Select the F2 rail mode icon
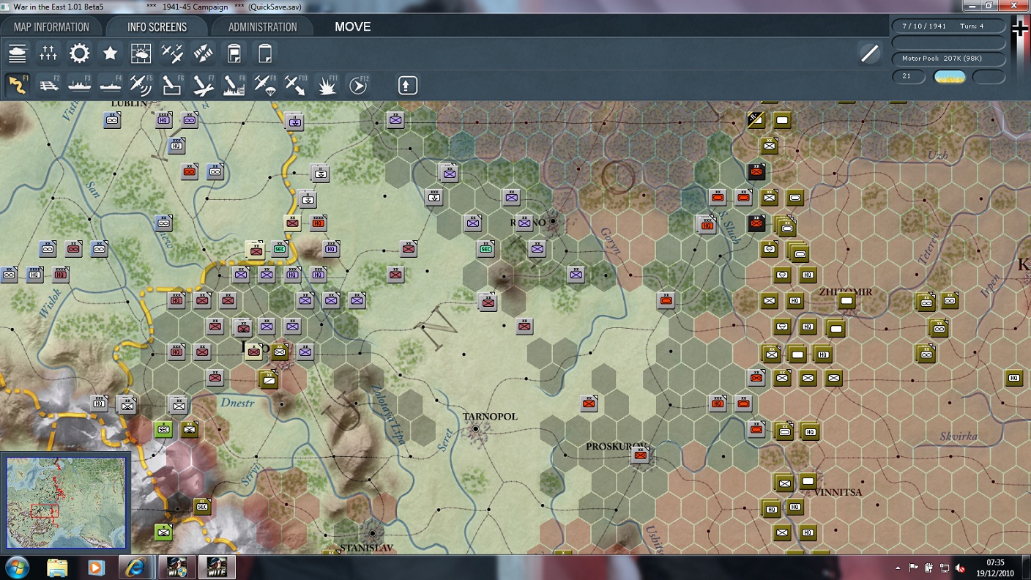Screen dimensions: 1031x580 pyautogui.click(x=48, y=85)
